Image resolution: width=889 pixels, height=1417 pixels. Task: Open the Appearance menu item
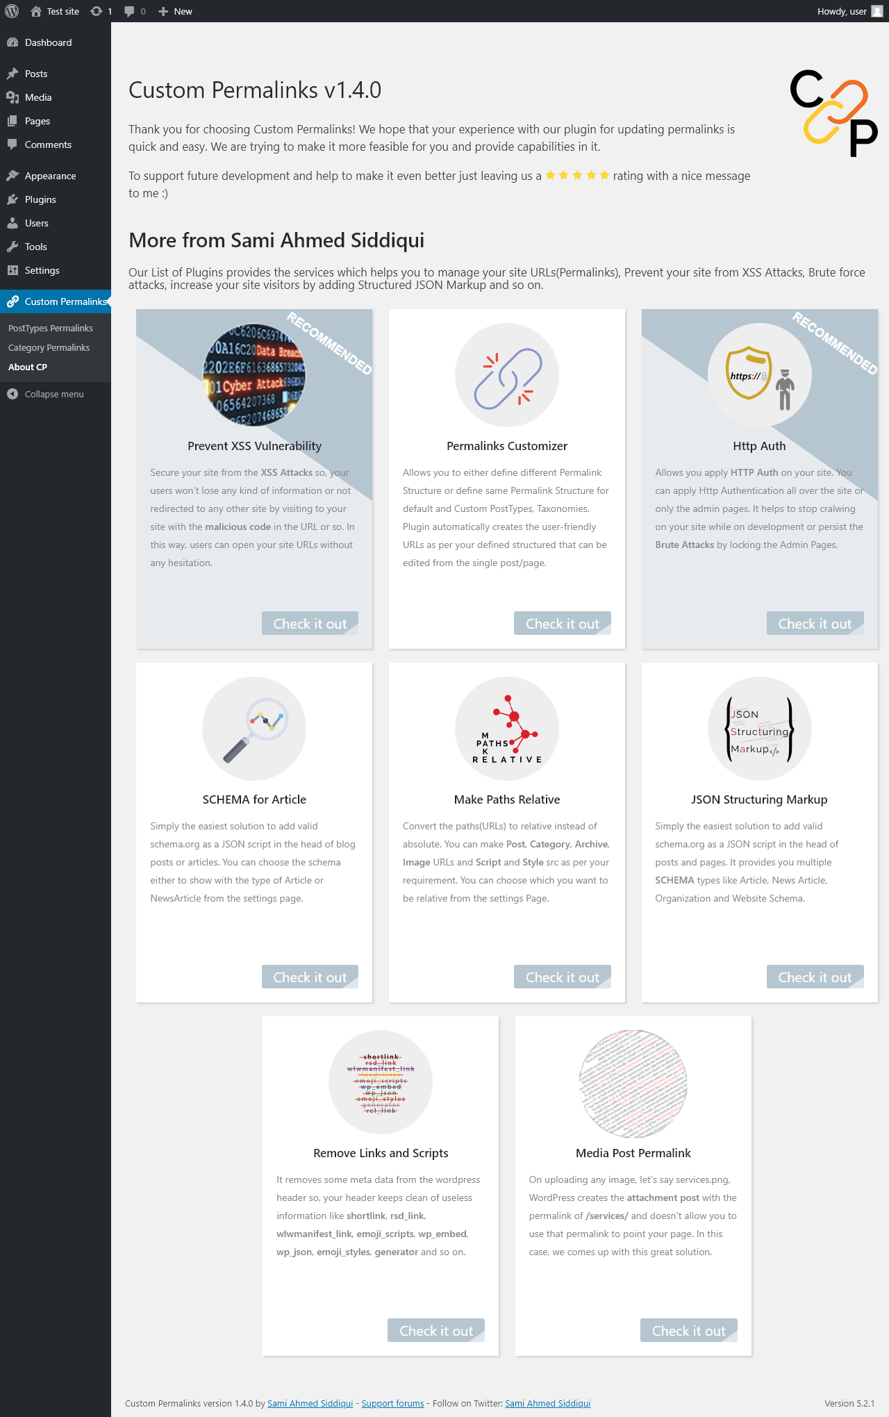56,176
